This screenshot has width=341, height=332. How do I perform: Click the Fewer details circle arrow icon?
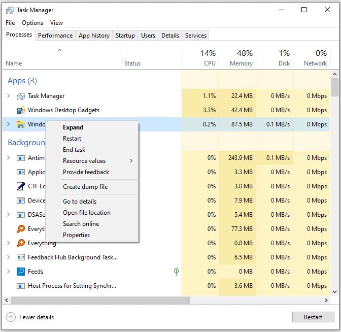coord(11,317)
